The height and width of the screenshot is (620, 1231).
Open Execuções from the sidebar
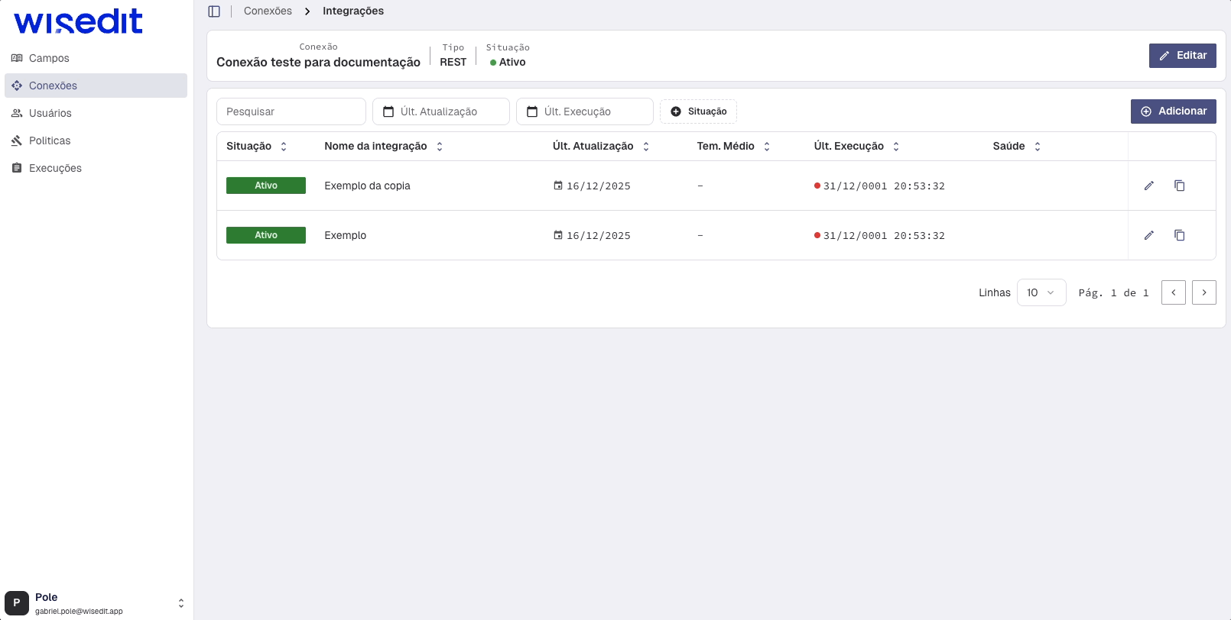click(55, 168)
